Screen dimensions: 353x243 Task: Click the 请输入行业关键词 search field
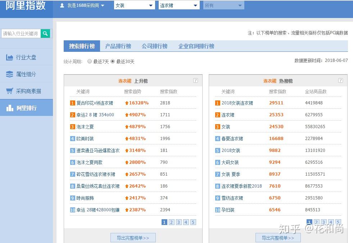pos(21,33)
